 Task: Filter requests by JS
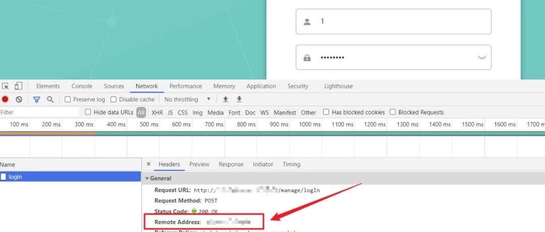170,112
